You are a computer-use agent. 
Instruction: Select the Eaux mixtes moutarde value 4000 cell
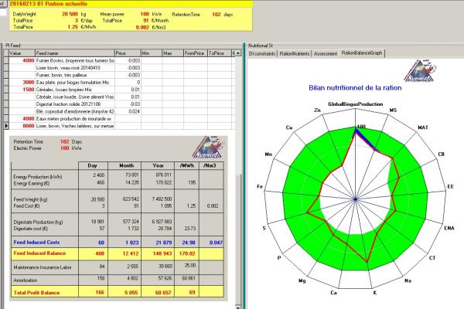[22, 118]
